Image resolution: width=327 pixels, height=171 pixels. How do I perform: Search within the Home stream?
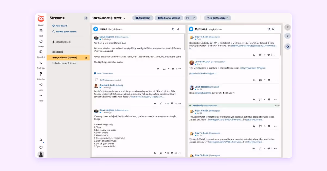178,29
